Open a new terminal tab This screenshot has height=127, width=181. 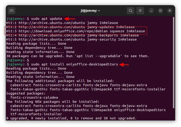pyautogui.click(x=11, y=11)
